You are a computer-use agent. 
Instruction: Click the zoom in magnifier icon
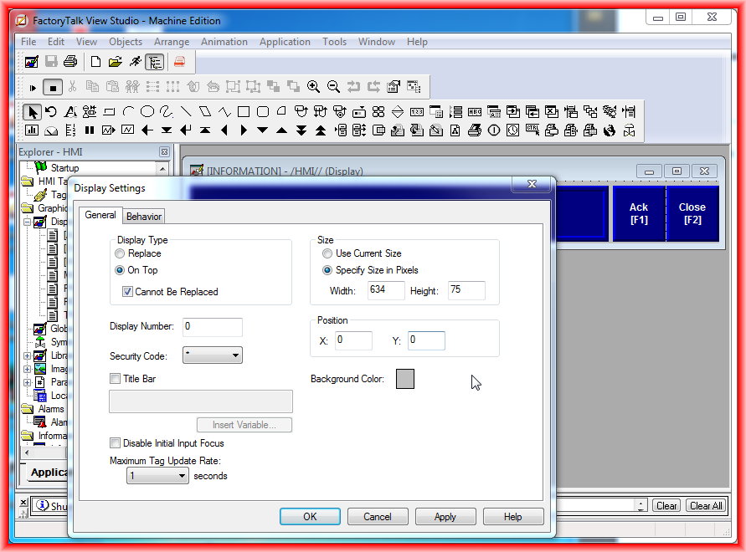[313, 86]
